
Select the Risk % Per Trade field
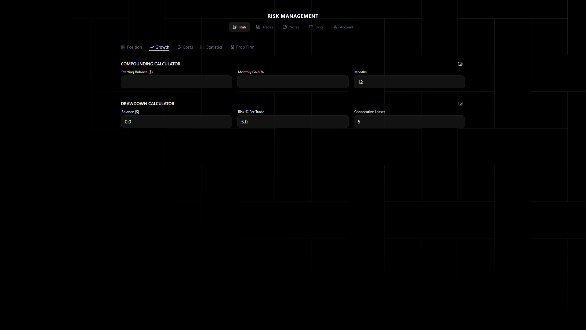click(293, 122)
